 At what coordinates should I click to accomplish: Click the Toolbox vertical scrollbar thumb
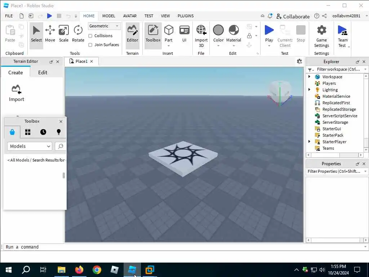tap(63, 175)
